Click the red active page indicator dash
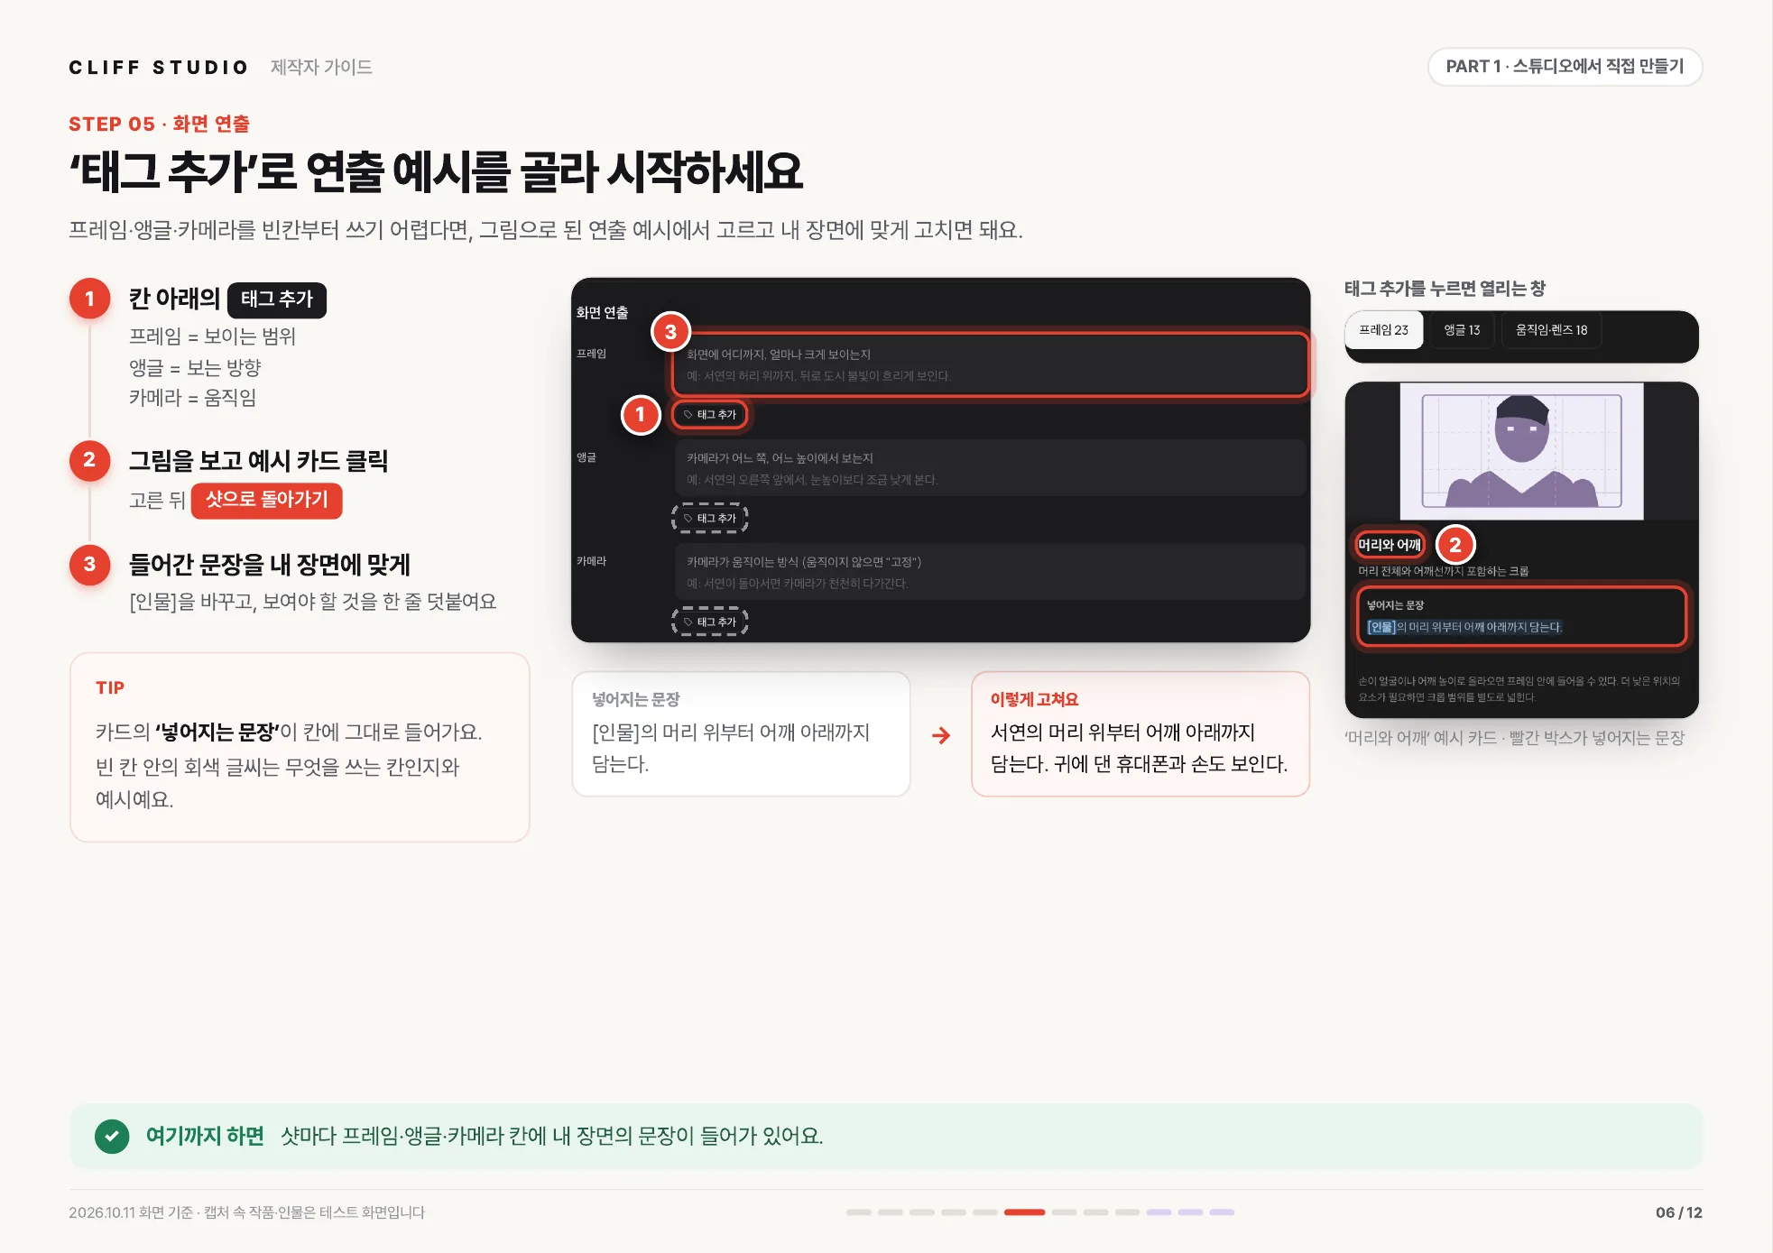 pyautogui.click(x=1024, y=1212)
